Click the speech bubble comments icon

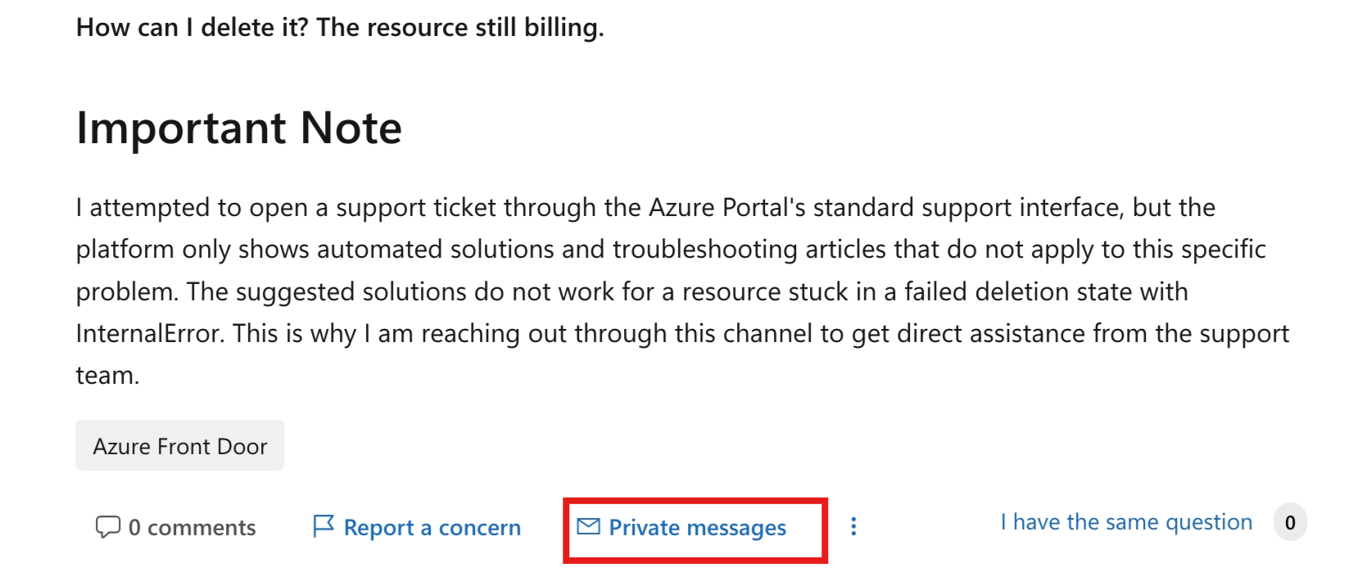[107, 526]
